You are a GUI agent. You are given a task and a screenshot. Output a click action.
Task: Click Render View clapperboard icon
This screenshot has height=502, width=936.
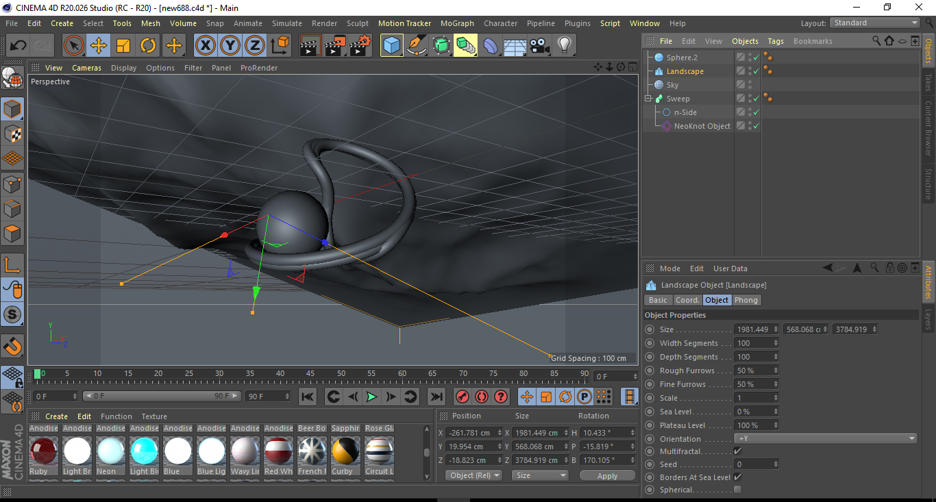(x=311, y=46)
